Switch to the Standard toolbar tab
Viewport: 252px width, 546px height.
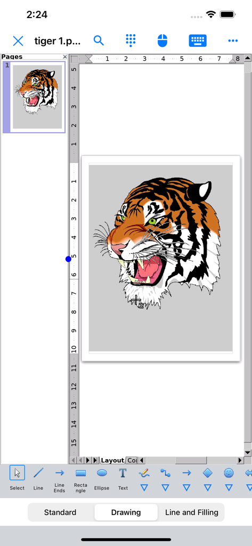pyautogui.click(x=60, y=512)
